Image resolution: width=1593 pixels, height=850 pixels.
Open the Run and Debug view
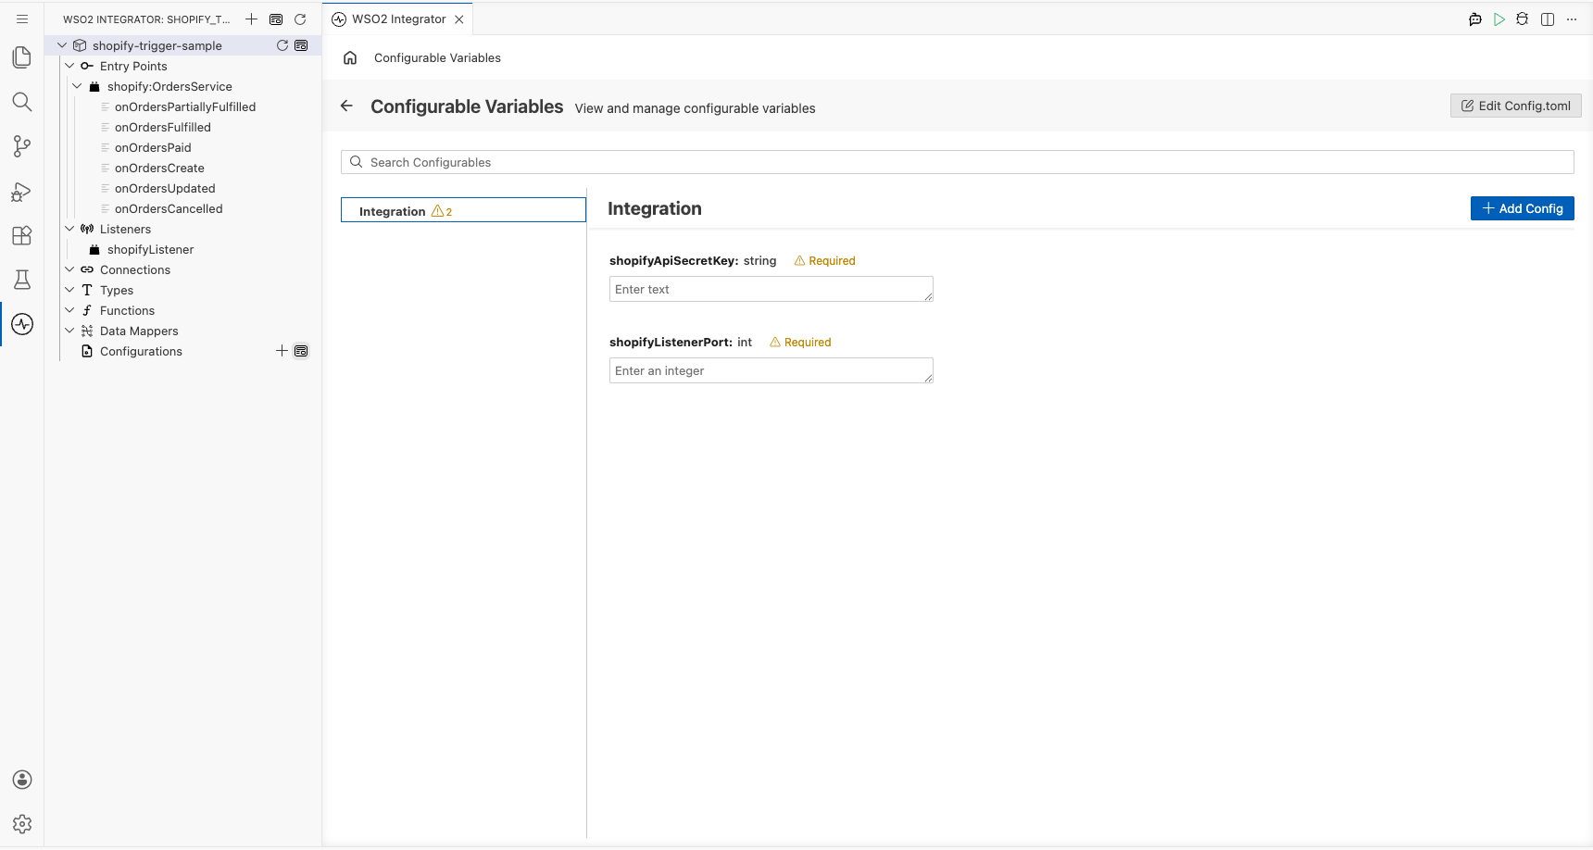coord(22,191)
